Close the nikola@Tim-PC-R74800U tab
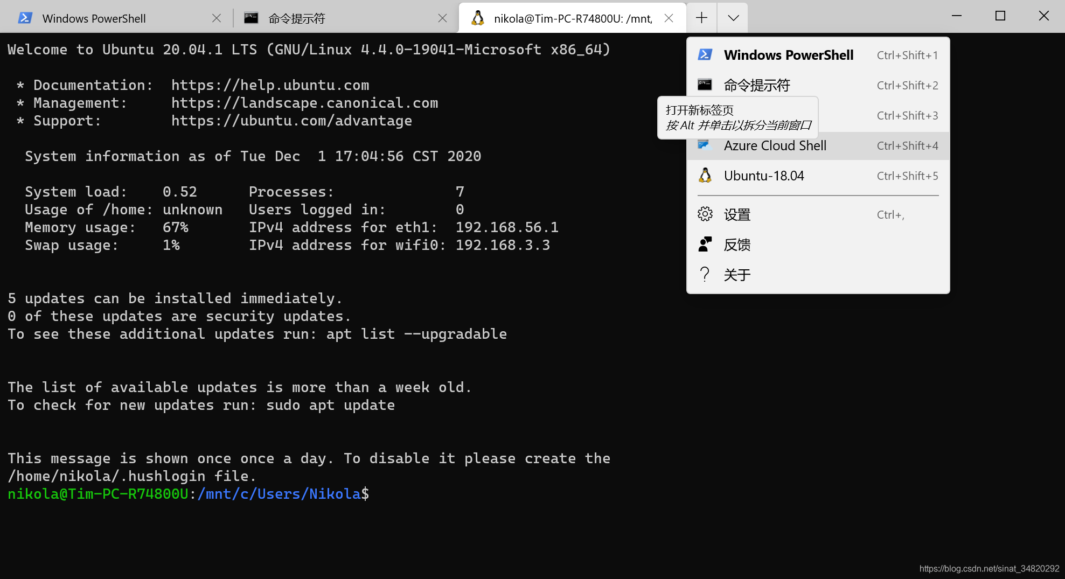 (669, 18)
